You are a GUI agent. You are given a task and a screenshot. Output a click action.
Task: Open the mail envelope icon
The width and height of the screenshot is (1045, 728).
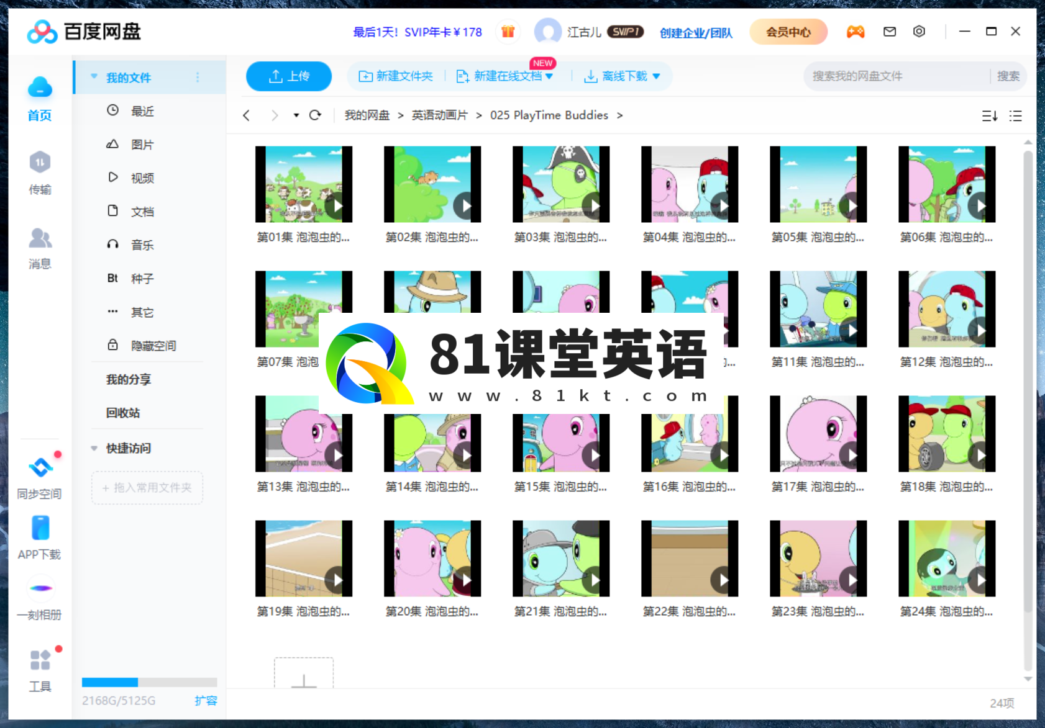(890, 32)
